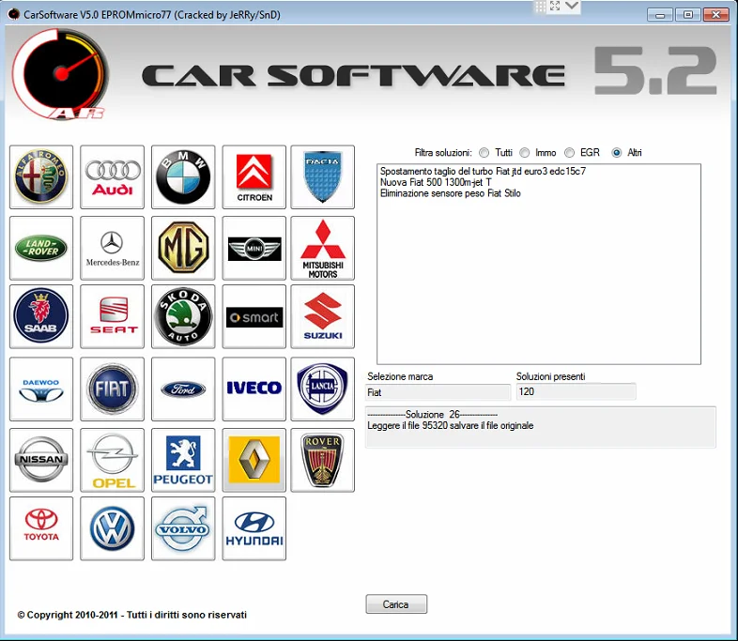The image size is (738, 641).
Task: Choose the Audi brand logo
Action: (x=113, y=176)
